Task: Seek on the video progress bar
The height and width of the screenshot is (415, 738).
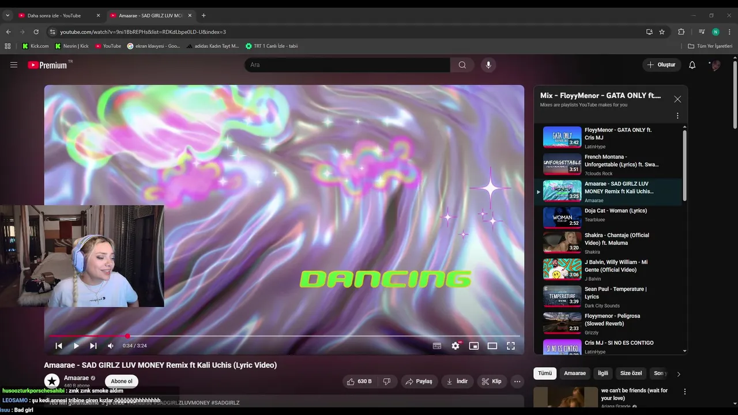Action: coord(284,336)
